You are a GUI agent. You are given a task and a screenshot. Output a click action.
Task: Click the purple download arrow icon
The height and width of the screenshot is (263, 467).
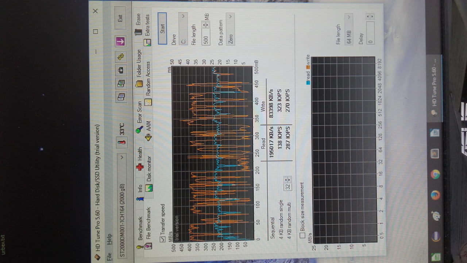121,42
